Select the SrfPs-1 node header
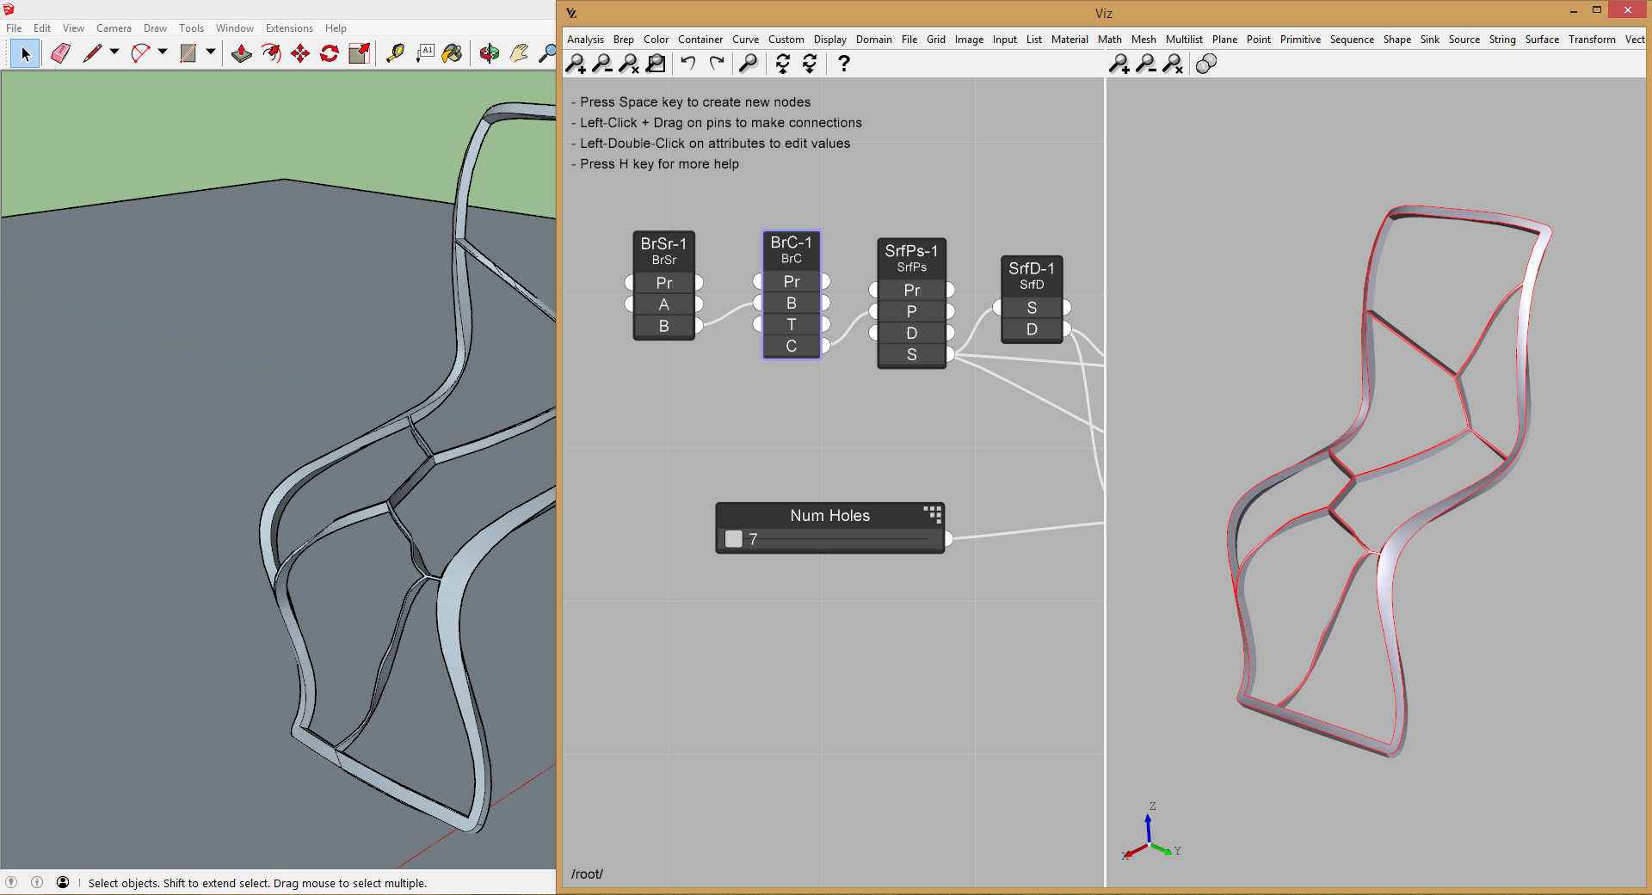 pyautogui.click(x=911, y=257)
